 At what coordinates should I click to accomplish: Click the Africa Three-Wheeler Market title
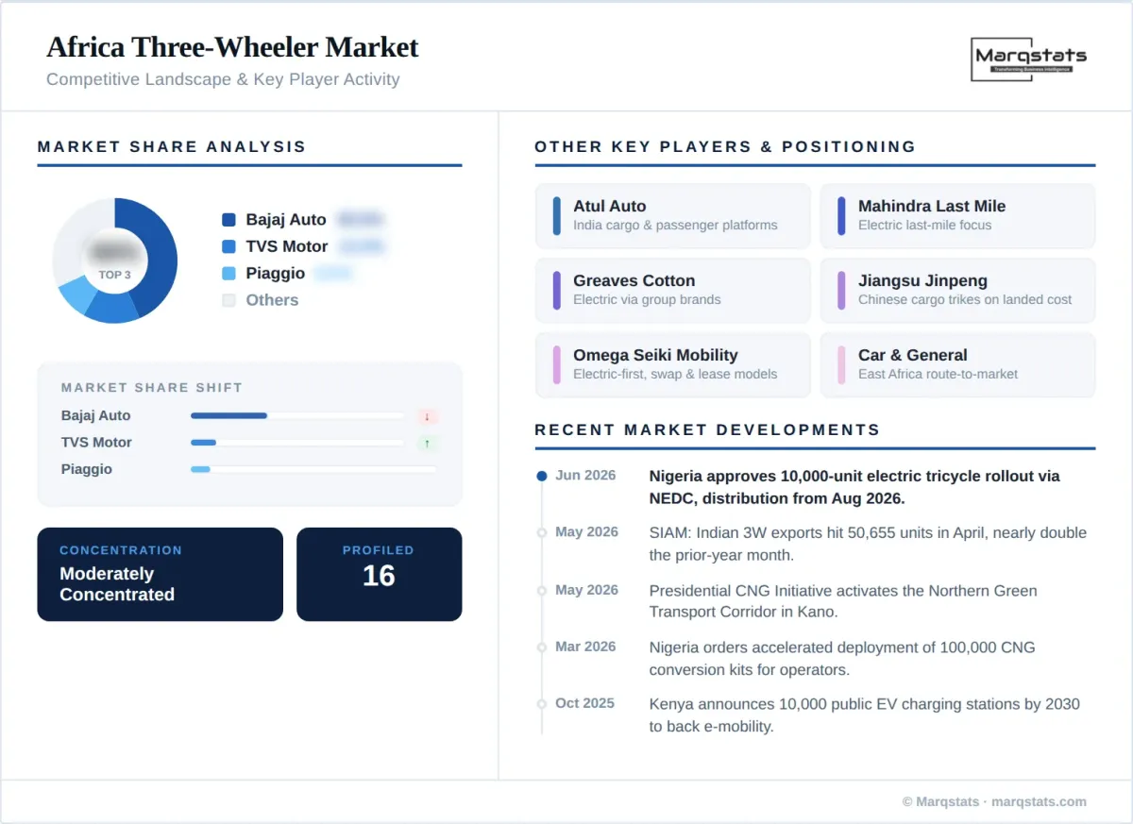point(232,47)
